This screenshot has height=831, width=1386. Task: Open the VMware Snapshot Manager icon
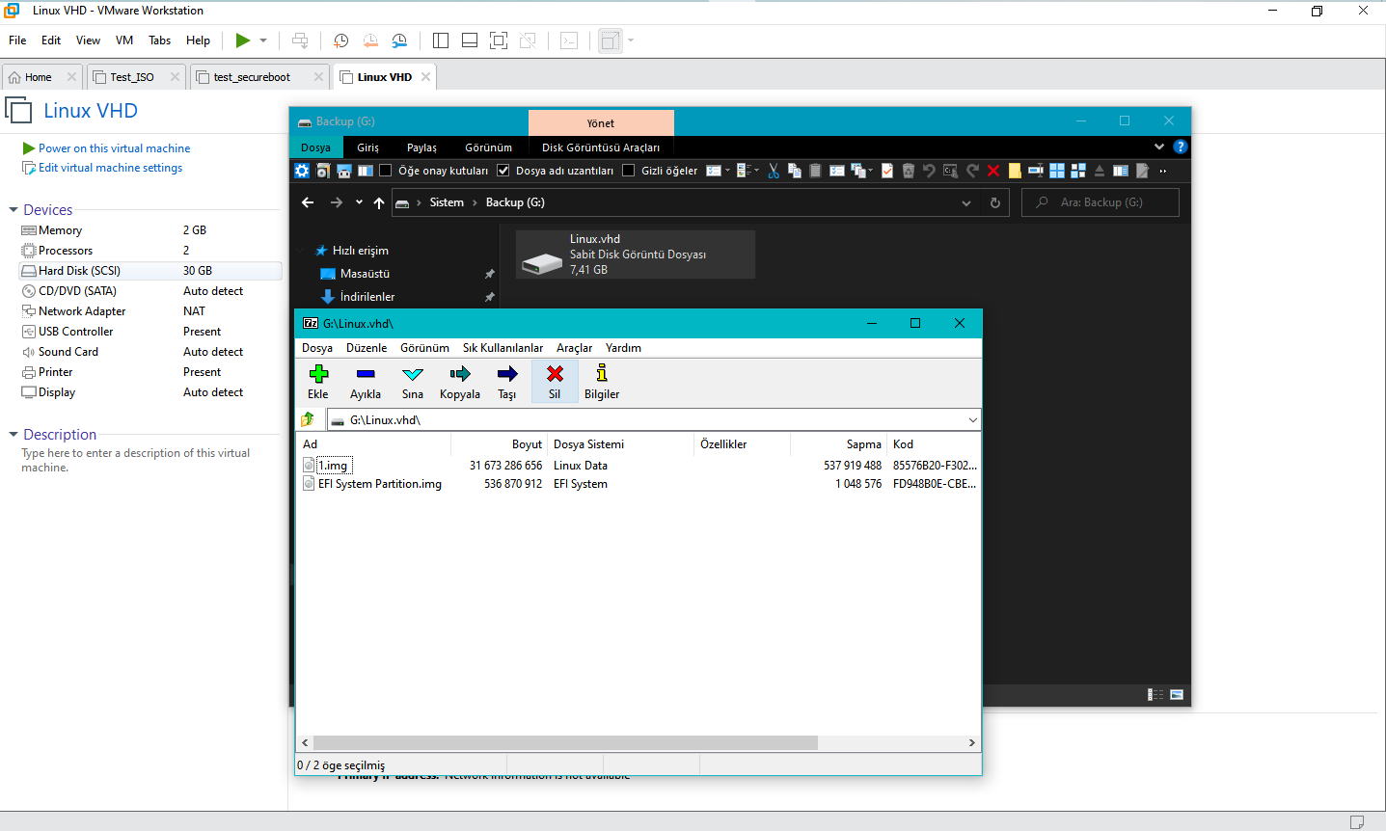click(x=399, y=40)
